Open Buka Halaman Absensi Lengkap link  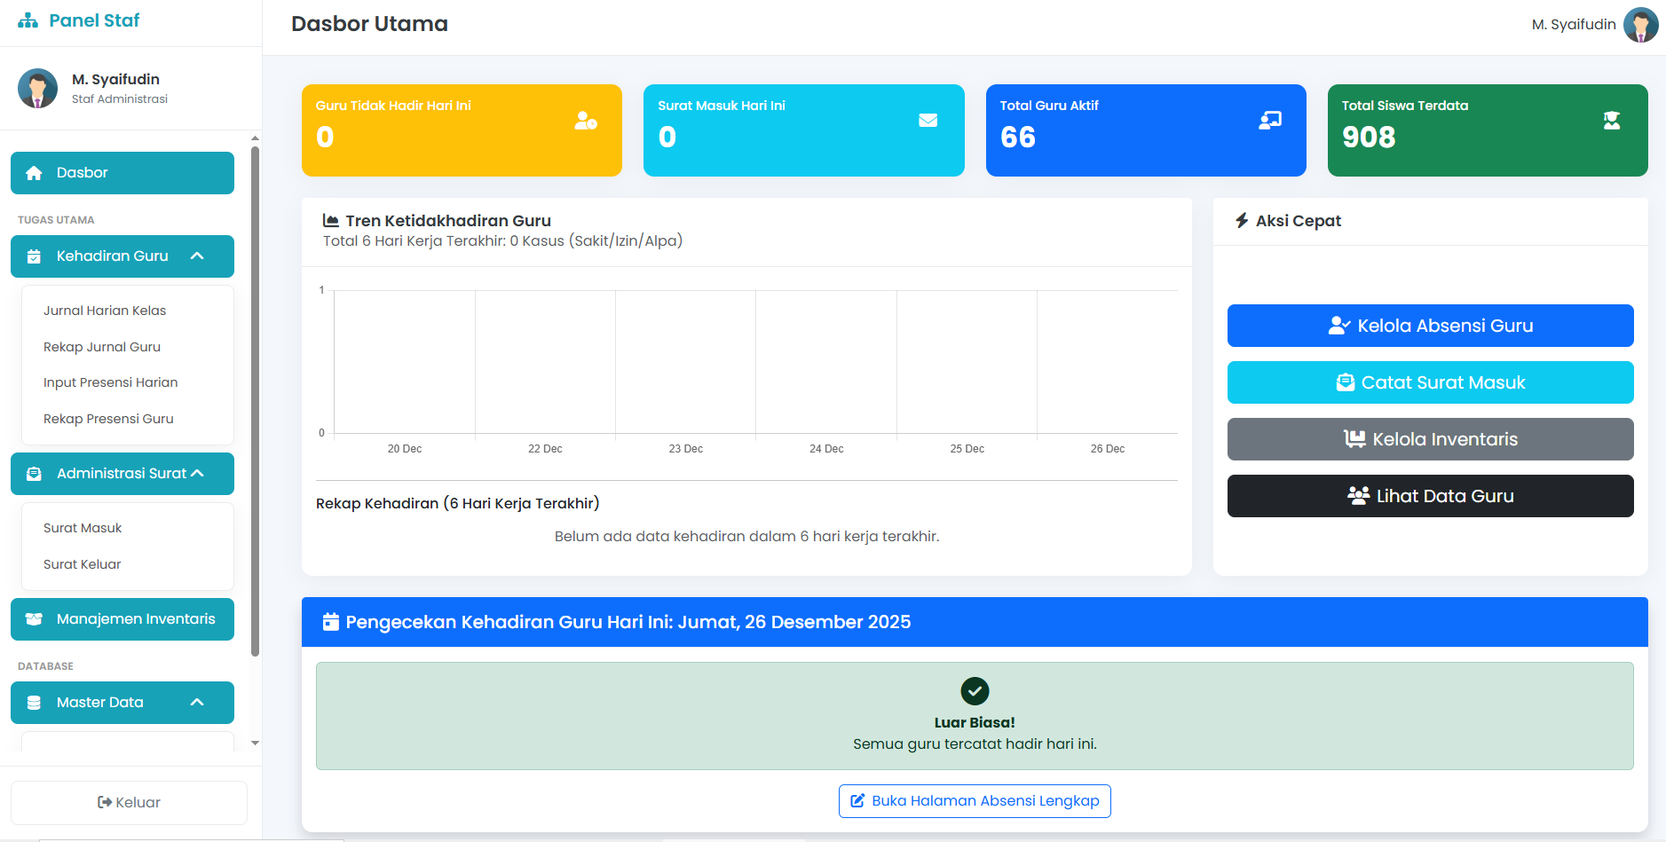click(x=975, y=801)
